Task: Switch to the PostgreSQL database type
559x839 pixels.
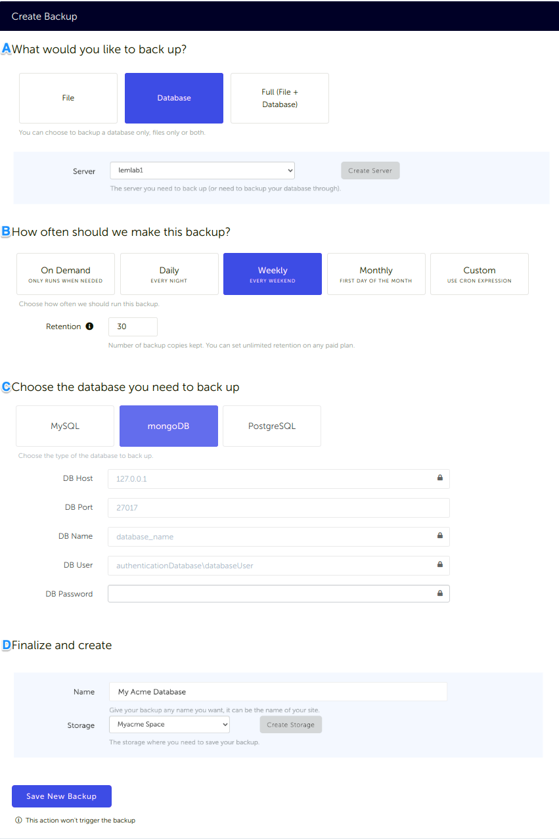Action: (271, 426)
